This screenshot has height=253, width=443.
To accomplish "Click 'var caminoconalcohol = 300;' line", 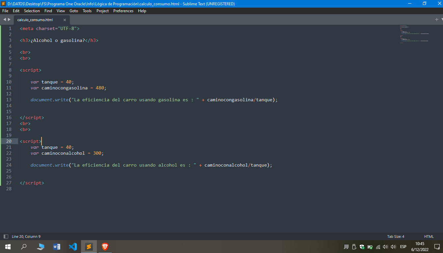I will pyautogui.click(x=67, y=153).
